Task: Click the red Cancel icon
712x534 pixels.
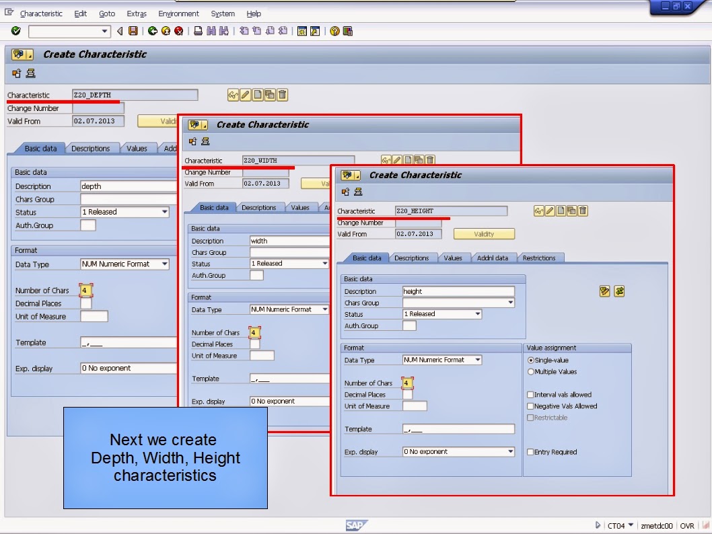Action: tap(179, 31)
